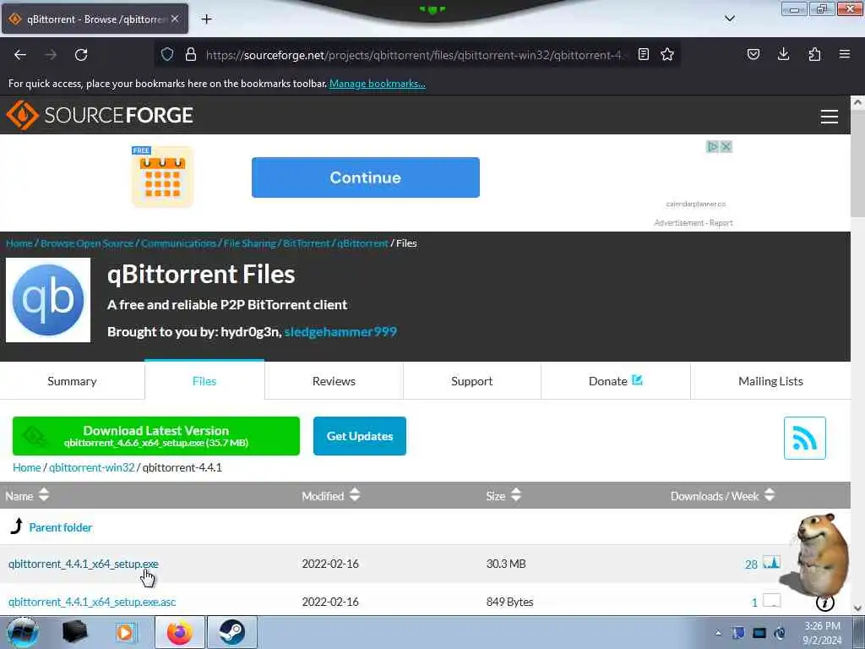The width and height of the screenshot is (865, 649).
Task: Click the scrollbar down arrow
Action: (x=857, y=608)
